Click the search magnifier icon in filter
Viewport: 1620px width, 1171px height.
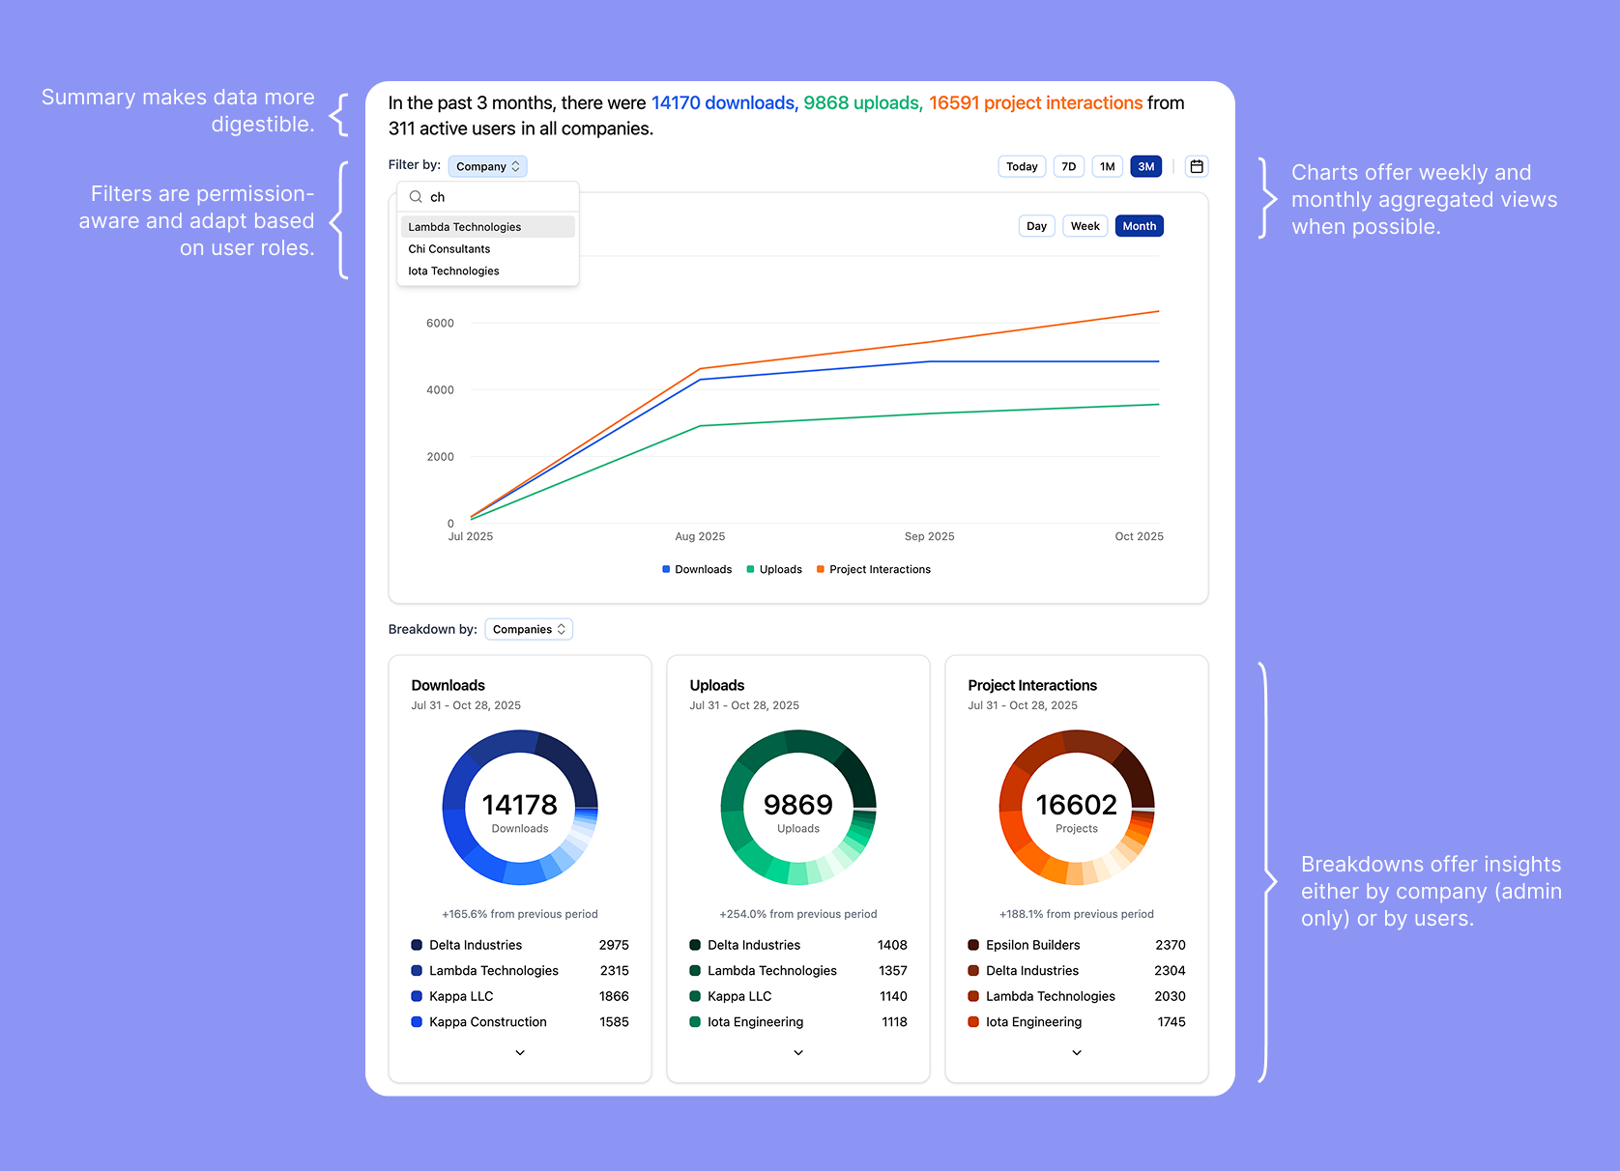point(416,197)
